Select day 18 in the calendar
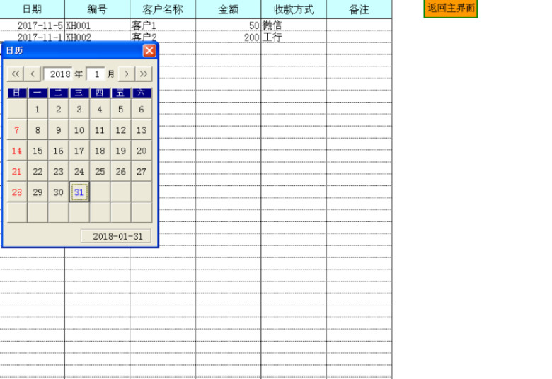Image resolution: width=552 pixels, height=379 pixels. [x=100, y=151]
